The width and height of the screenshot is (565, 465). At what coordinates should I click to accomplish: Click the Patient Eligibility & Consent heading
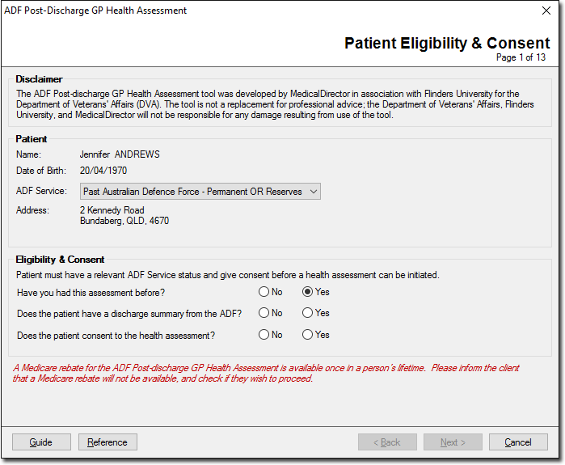tap(447, 43)
